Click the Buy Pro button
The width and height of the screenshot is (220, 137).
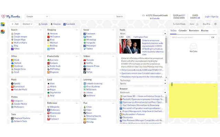[x=206, y=24]
